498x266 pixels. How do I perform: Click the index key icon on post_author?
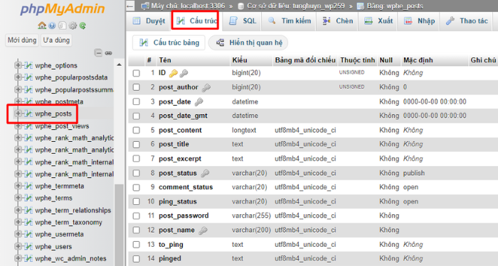tap(206, 88)
